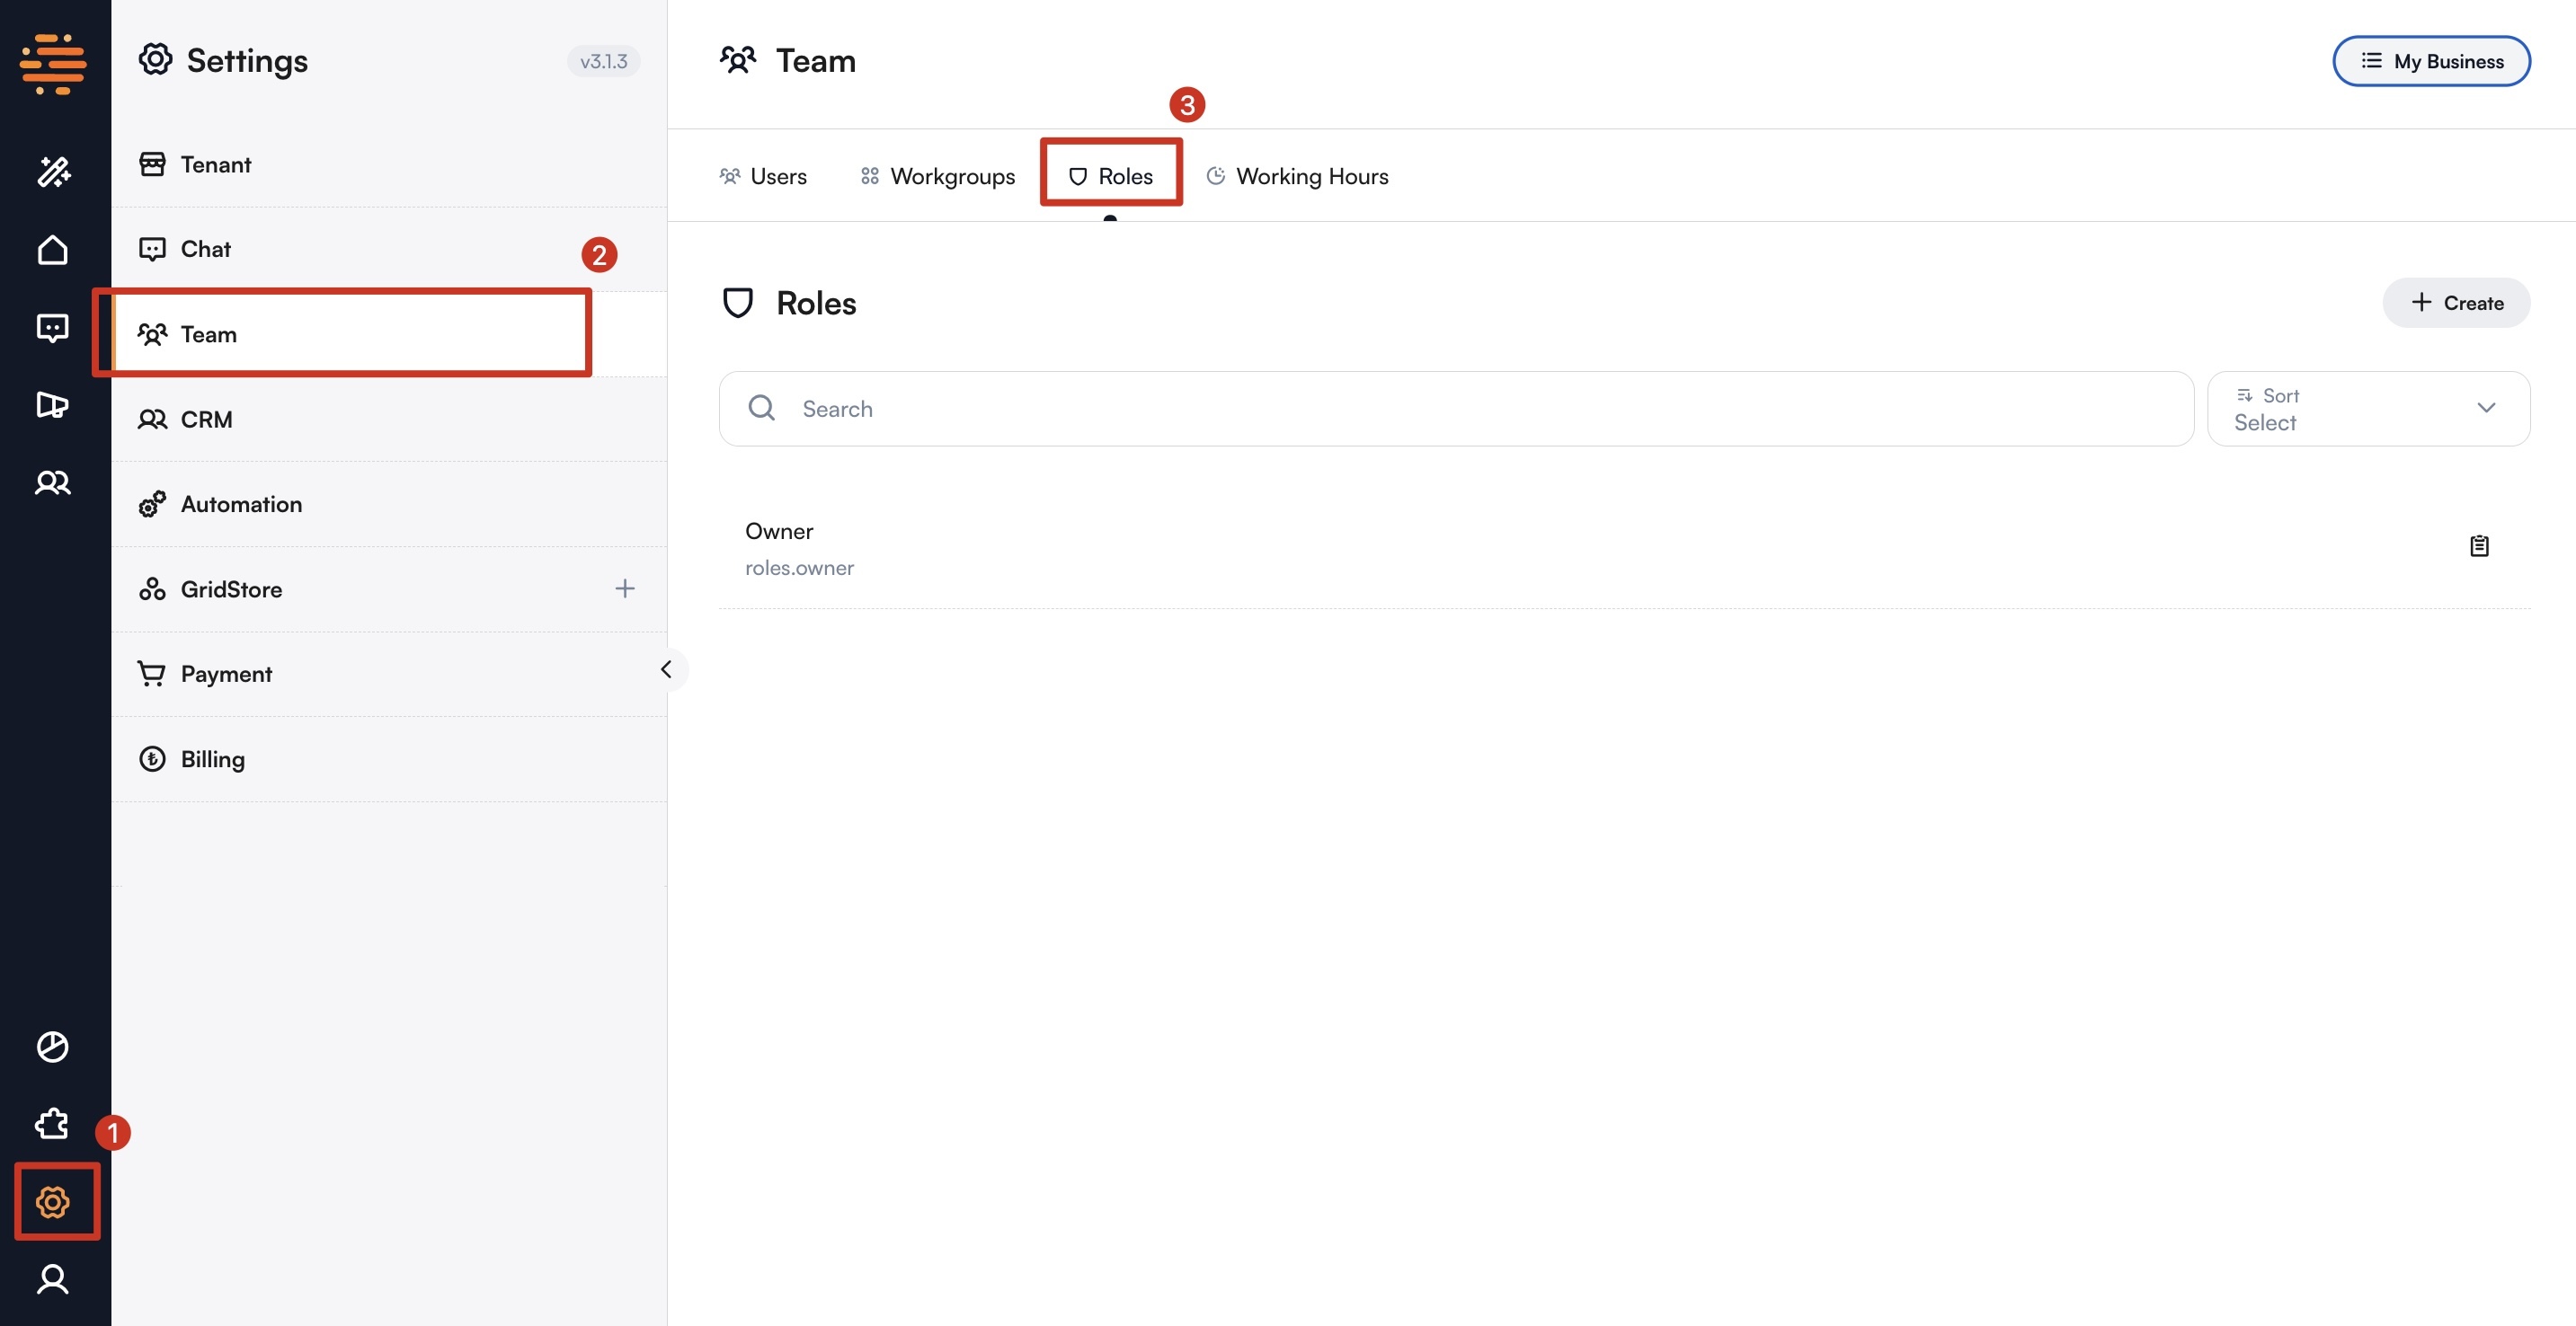Open the My Business menu
This screenshot has width=2576, height=1326.
[x=2431, y=60]
